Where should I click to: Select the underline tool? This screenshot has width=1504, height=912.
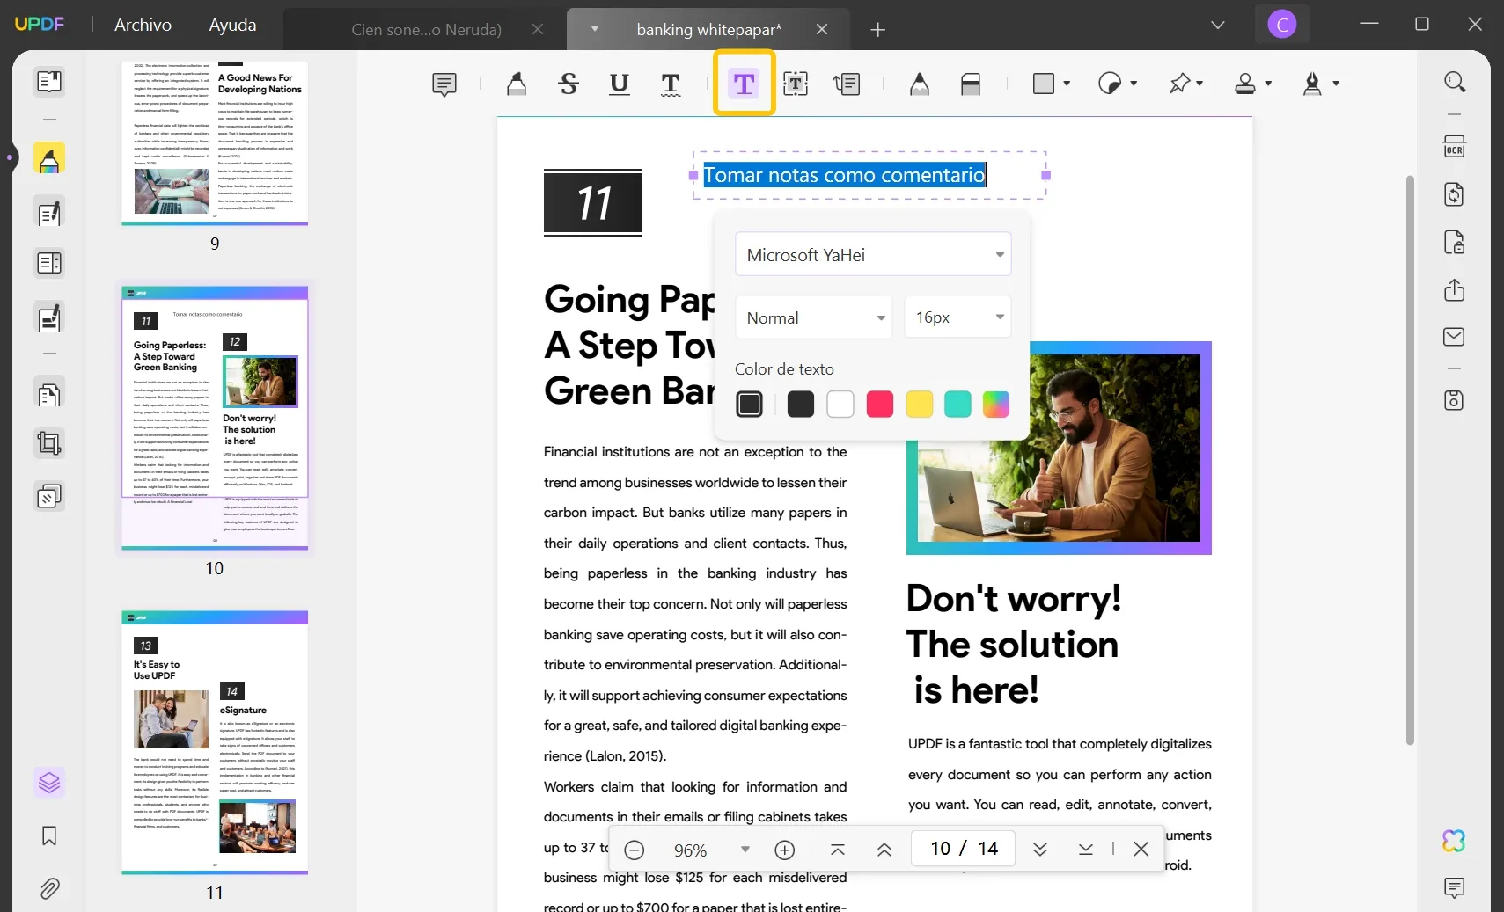[620, 84]
